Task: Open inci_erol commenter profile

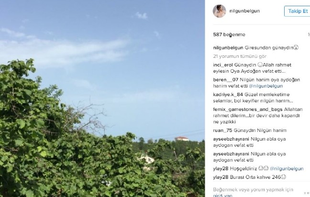Action: point(223,65)
